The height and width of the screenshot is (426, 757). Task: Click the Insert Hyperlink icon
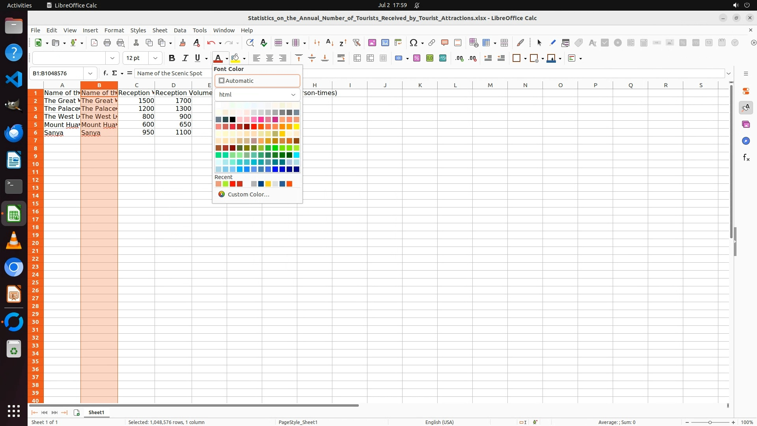(432, 43)
